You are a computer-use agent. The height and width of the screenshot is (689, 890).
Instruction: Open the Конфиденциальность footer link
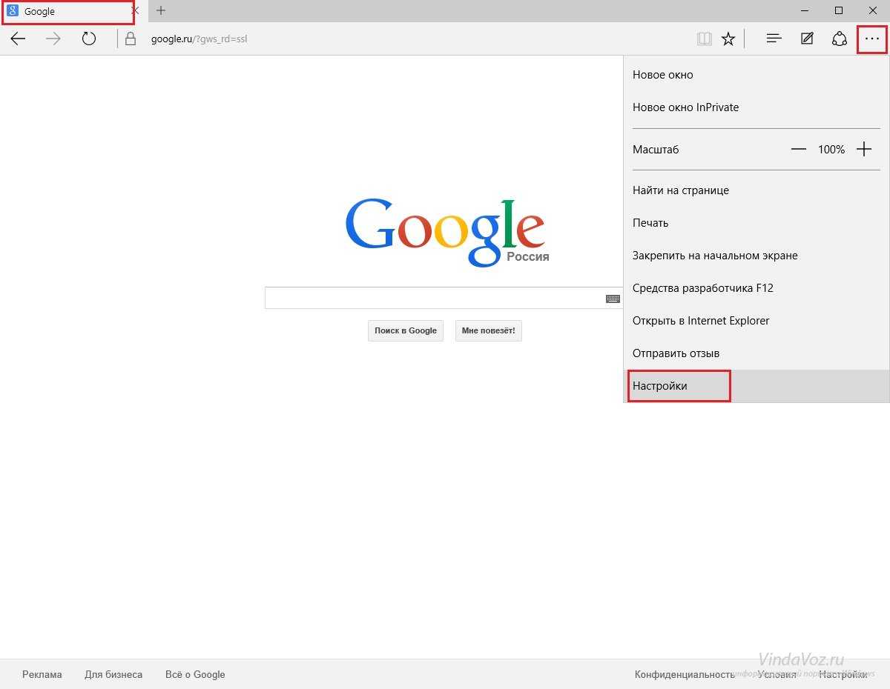685,674
